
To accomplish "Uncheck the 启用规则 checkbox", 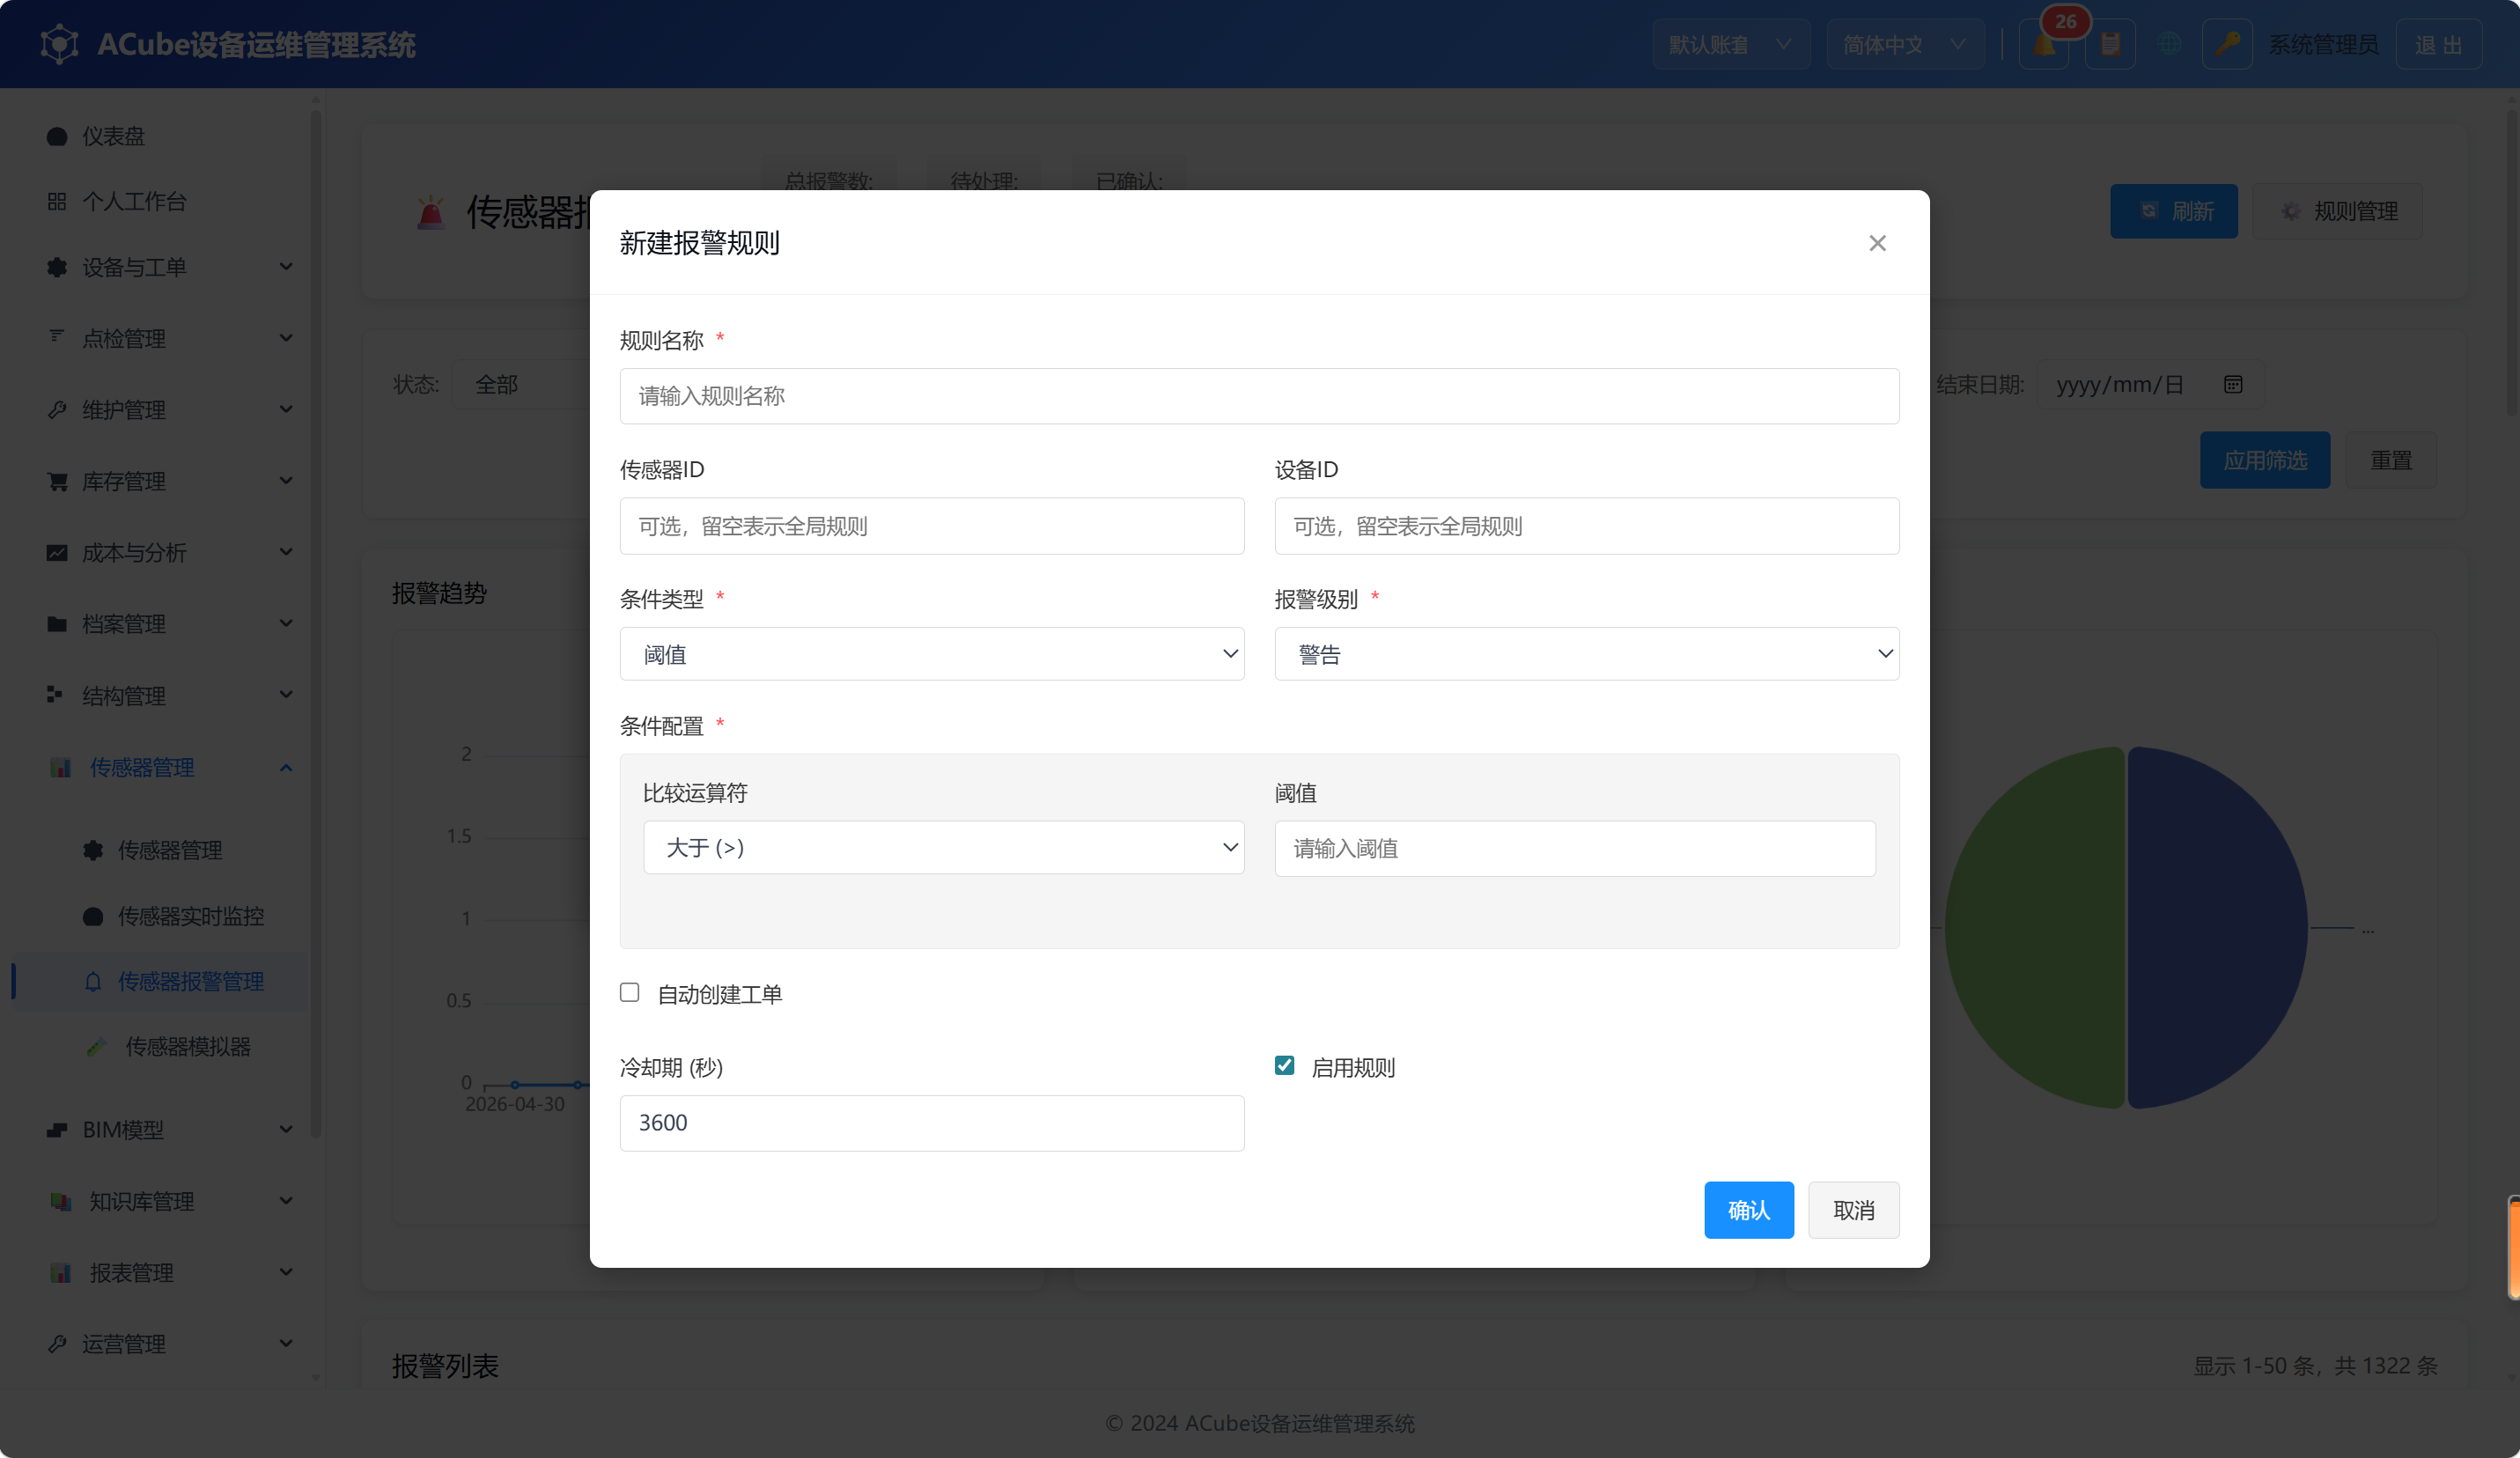I will click(1284, 1066).
